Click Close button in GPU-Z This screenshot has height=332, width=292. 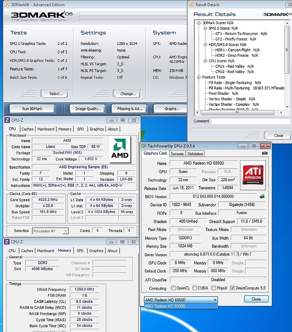(x=256, y=299)
